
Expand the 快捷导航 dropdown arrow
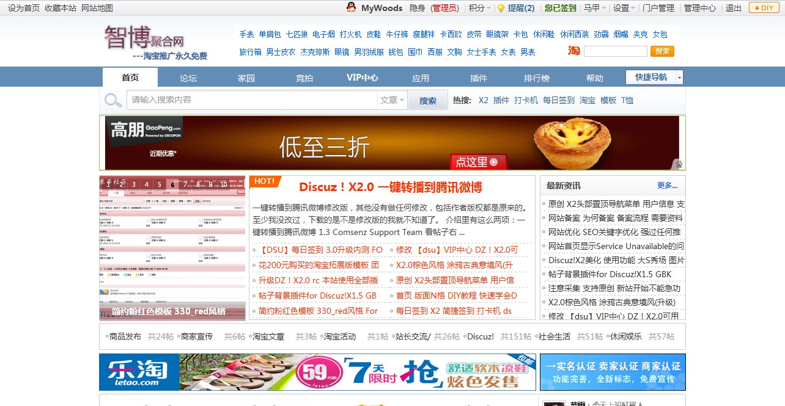pos(679,78)
